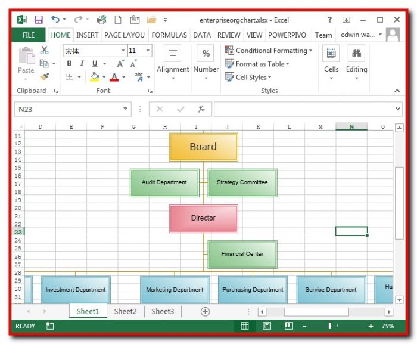Switch to the DATA tab
417x344 pixels.
pos(202,35)
